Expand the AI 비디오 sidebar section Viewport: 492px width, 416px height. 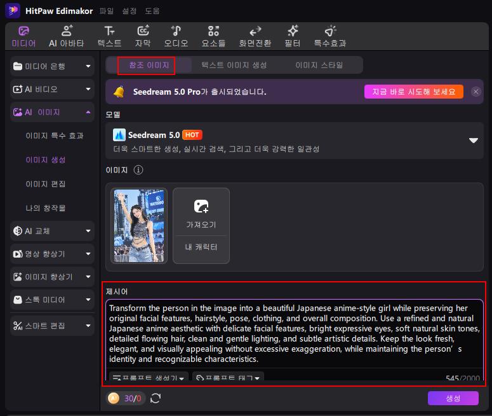coord(53,89)
